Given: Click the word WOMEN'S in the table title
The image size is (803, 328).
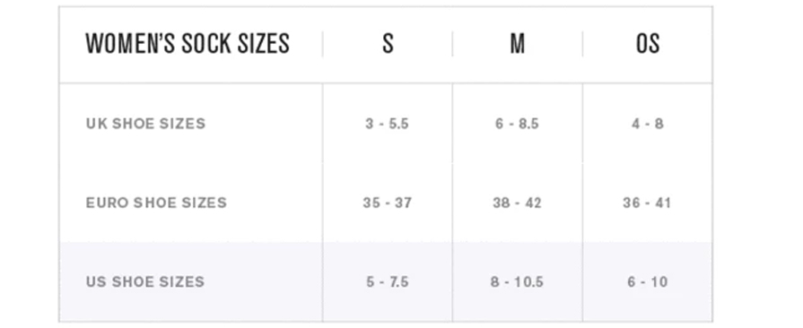Looking at the screenshot, I should pyautogui.click(x=130, y=44).
